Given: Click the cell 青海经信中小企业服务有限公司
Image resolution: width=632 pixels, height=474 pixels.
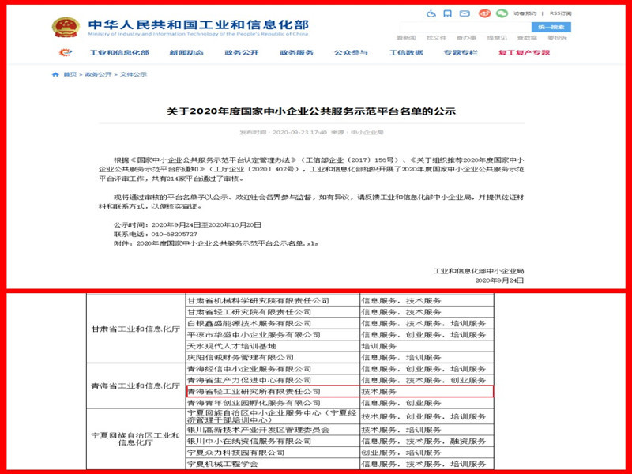Looking at the screenshot, I should (272, 369).
